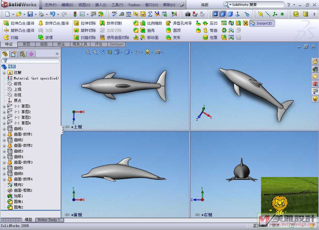Toggle shaded display mode icon
The width and height of the screenshot is (319, 230).
(230, 14)
